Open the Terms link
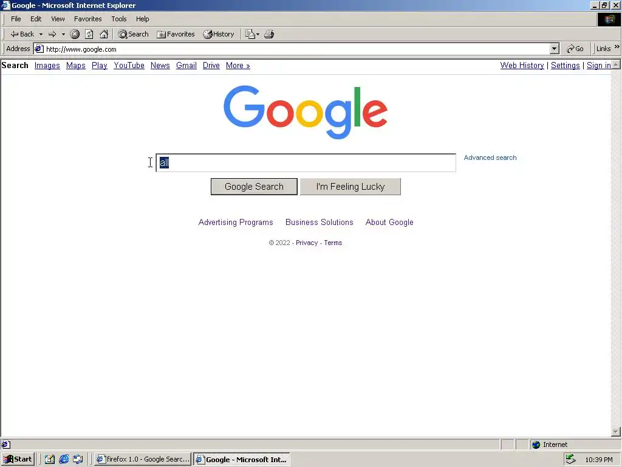This screenshot has width=622, height=467. pyautogui.click(x=333, y=243)
